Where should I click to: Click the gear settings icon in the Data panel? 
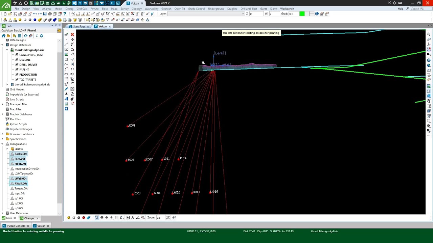[x=42, y=36]
